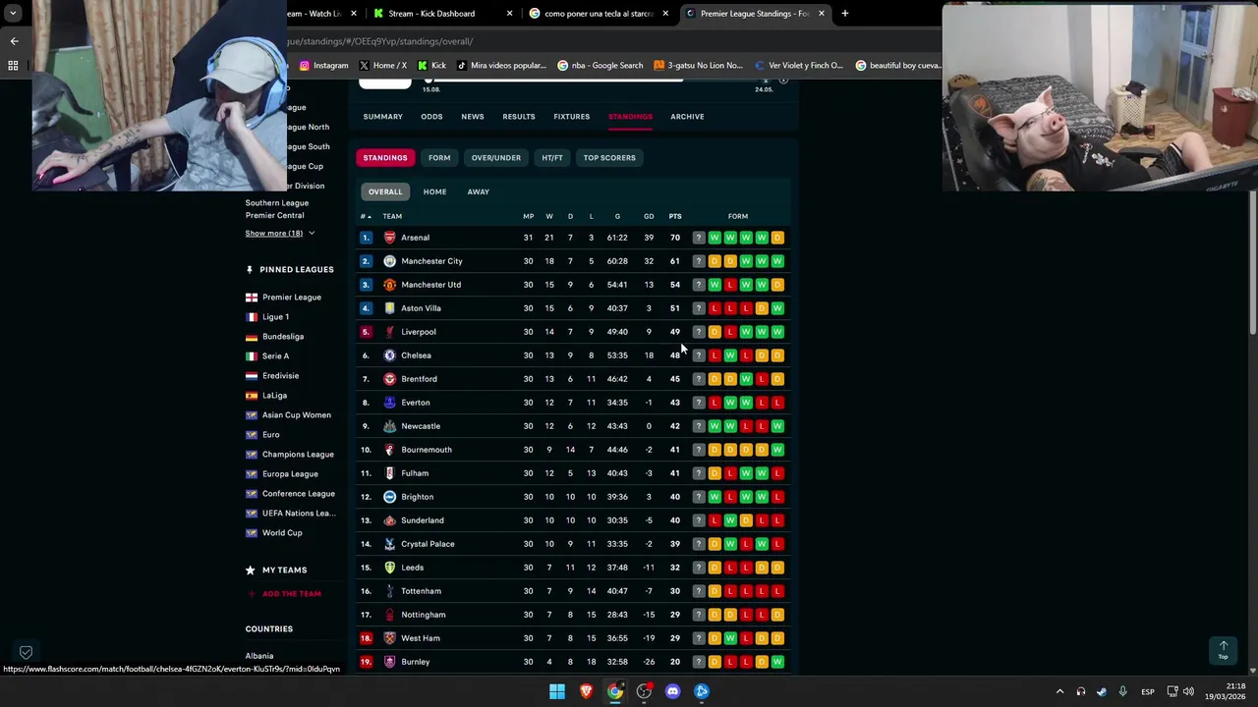Open the News tab
Image resolution: width=1258 pixels, height=707 pixels.
[473, 117]
